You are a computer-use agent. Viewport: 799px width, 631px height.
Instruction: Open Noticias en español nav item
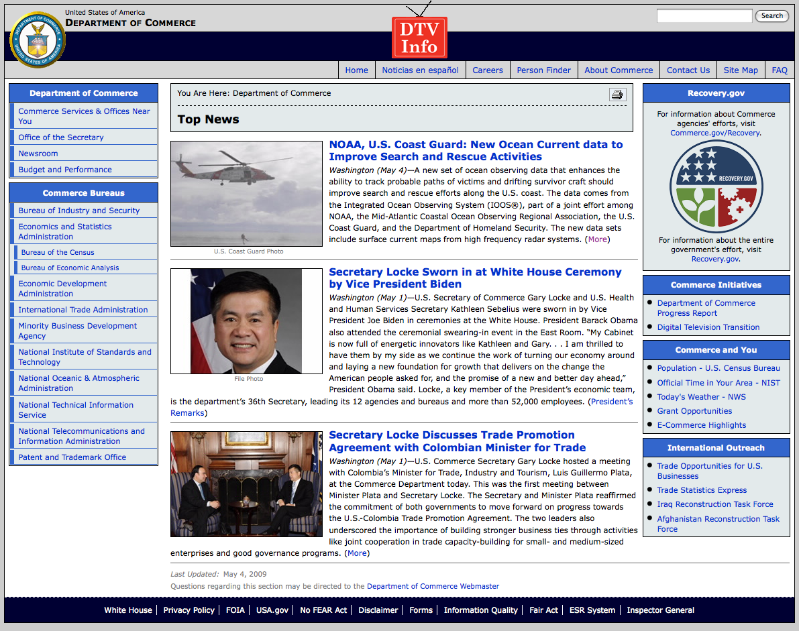click(x=421, y=70)
